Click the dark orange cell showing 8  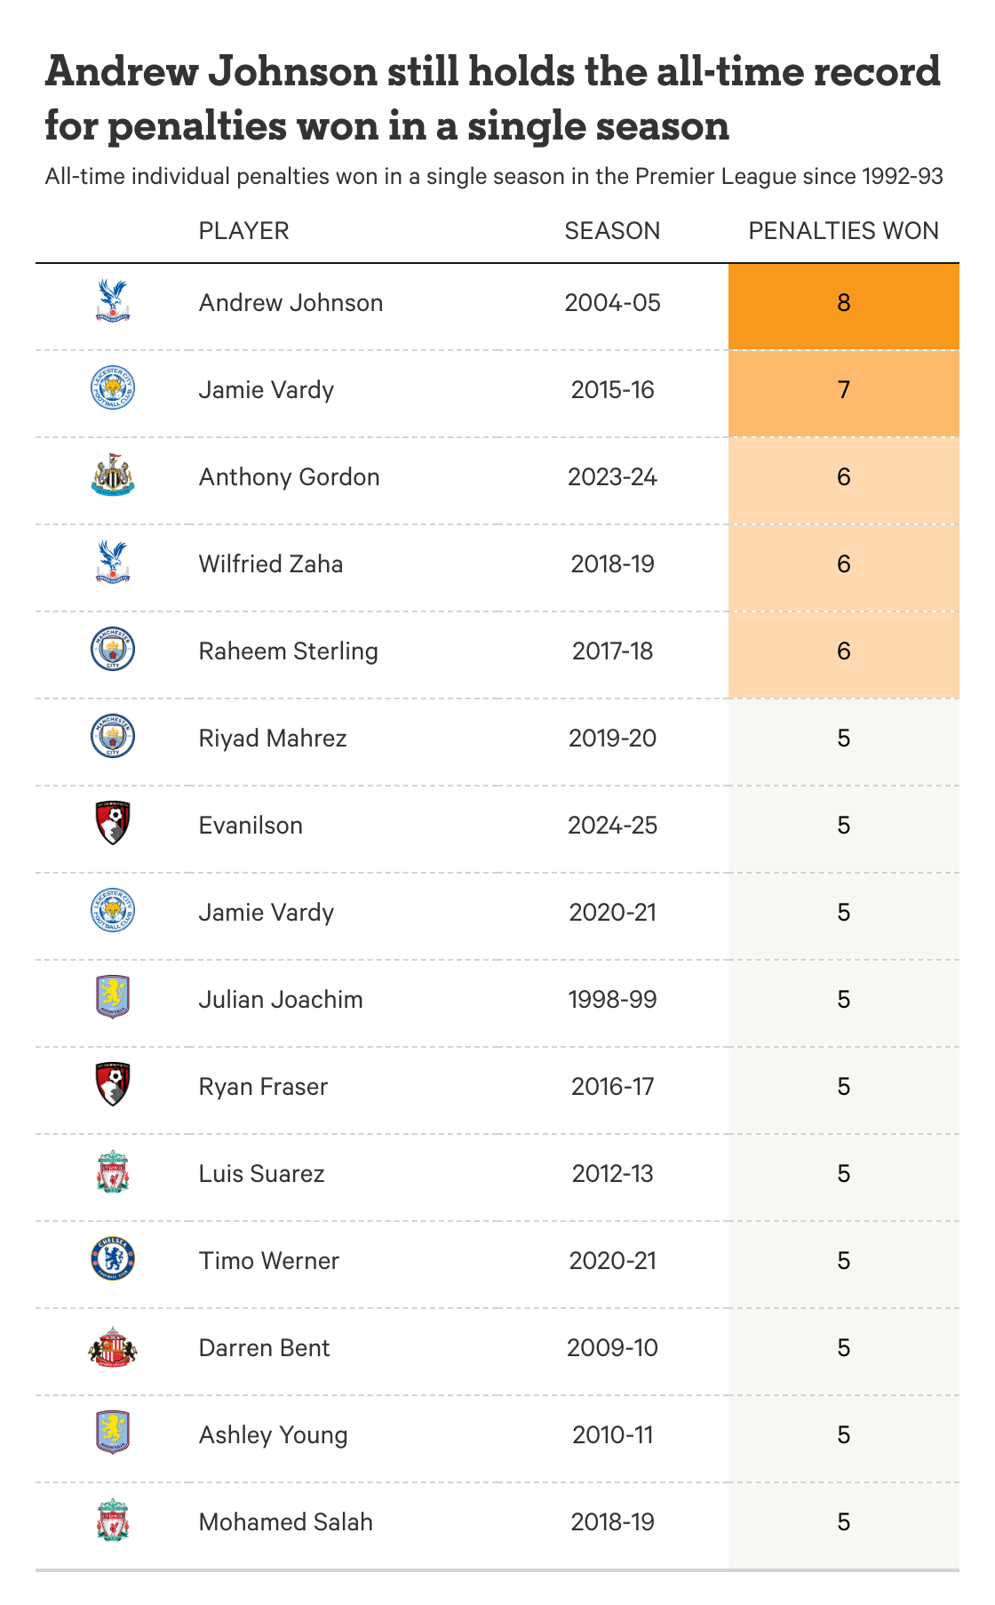point(843,304)
